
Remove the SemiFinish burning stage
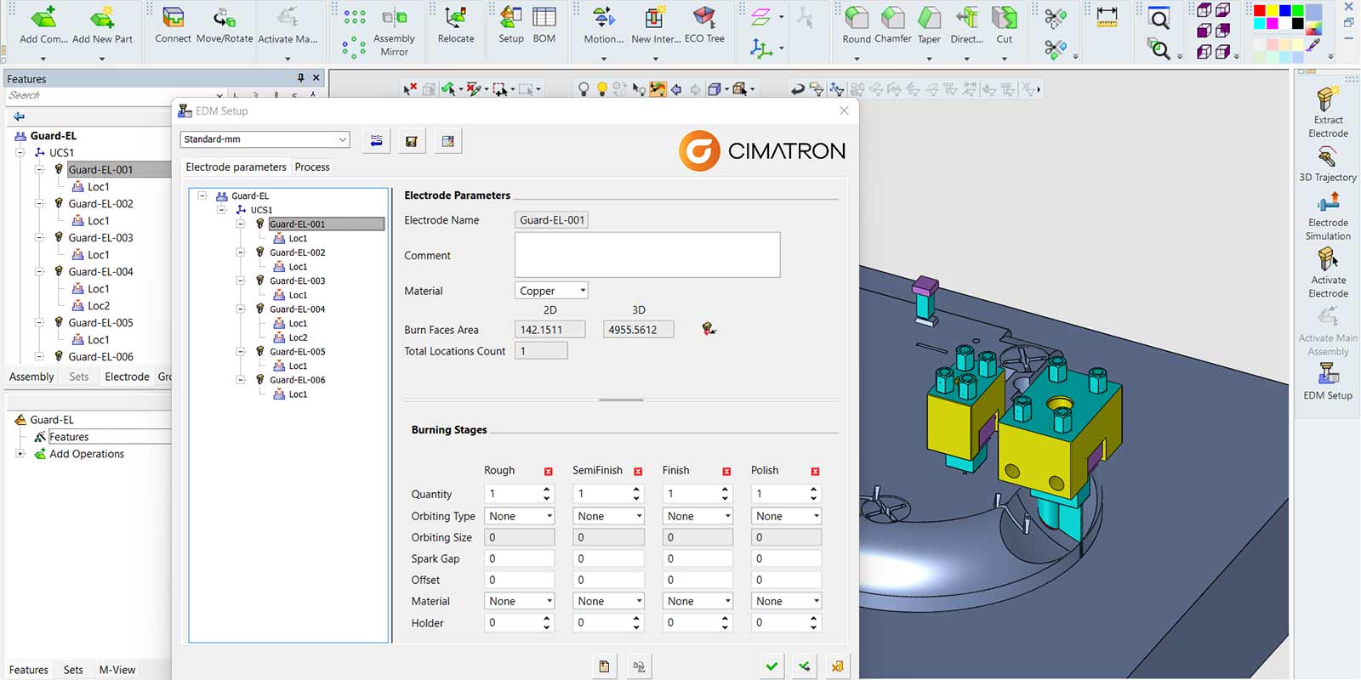638,471
